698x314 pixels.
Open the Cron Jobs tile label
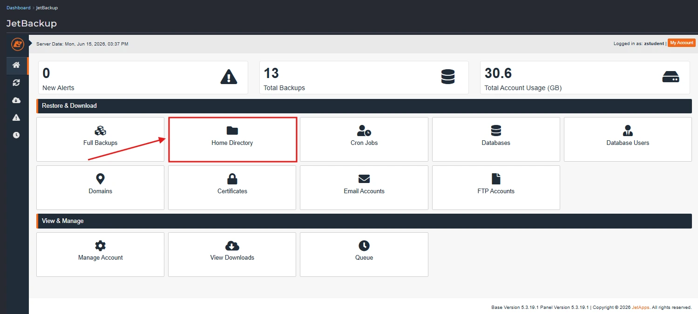coord(364,143)
